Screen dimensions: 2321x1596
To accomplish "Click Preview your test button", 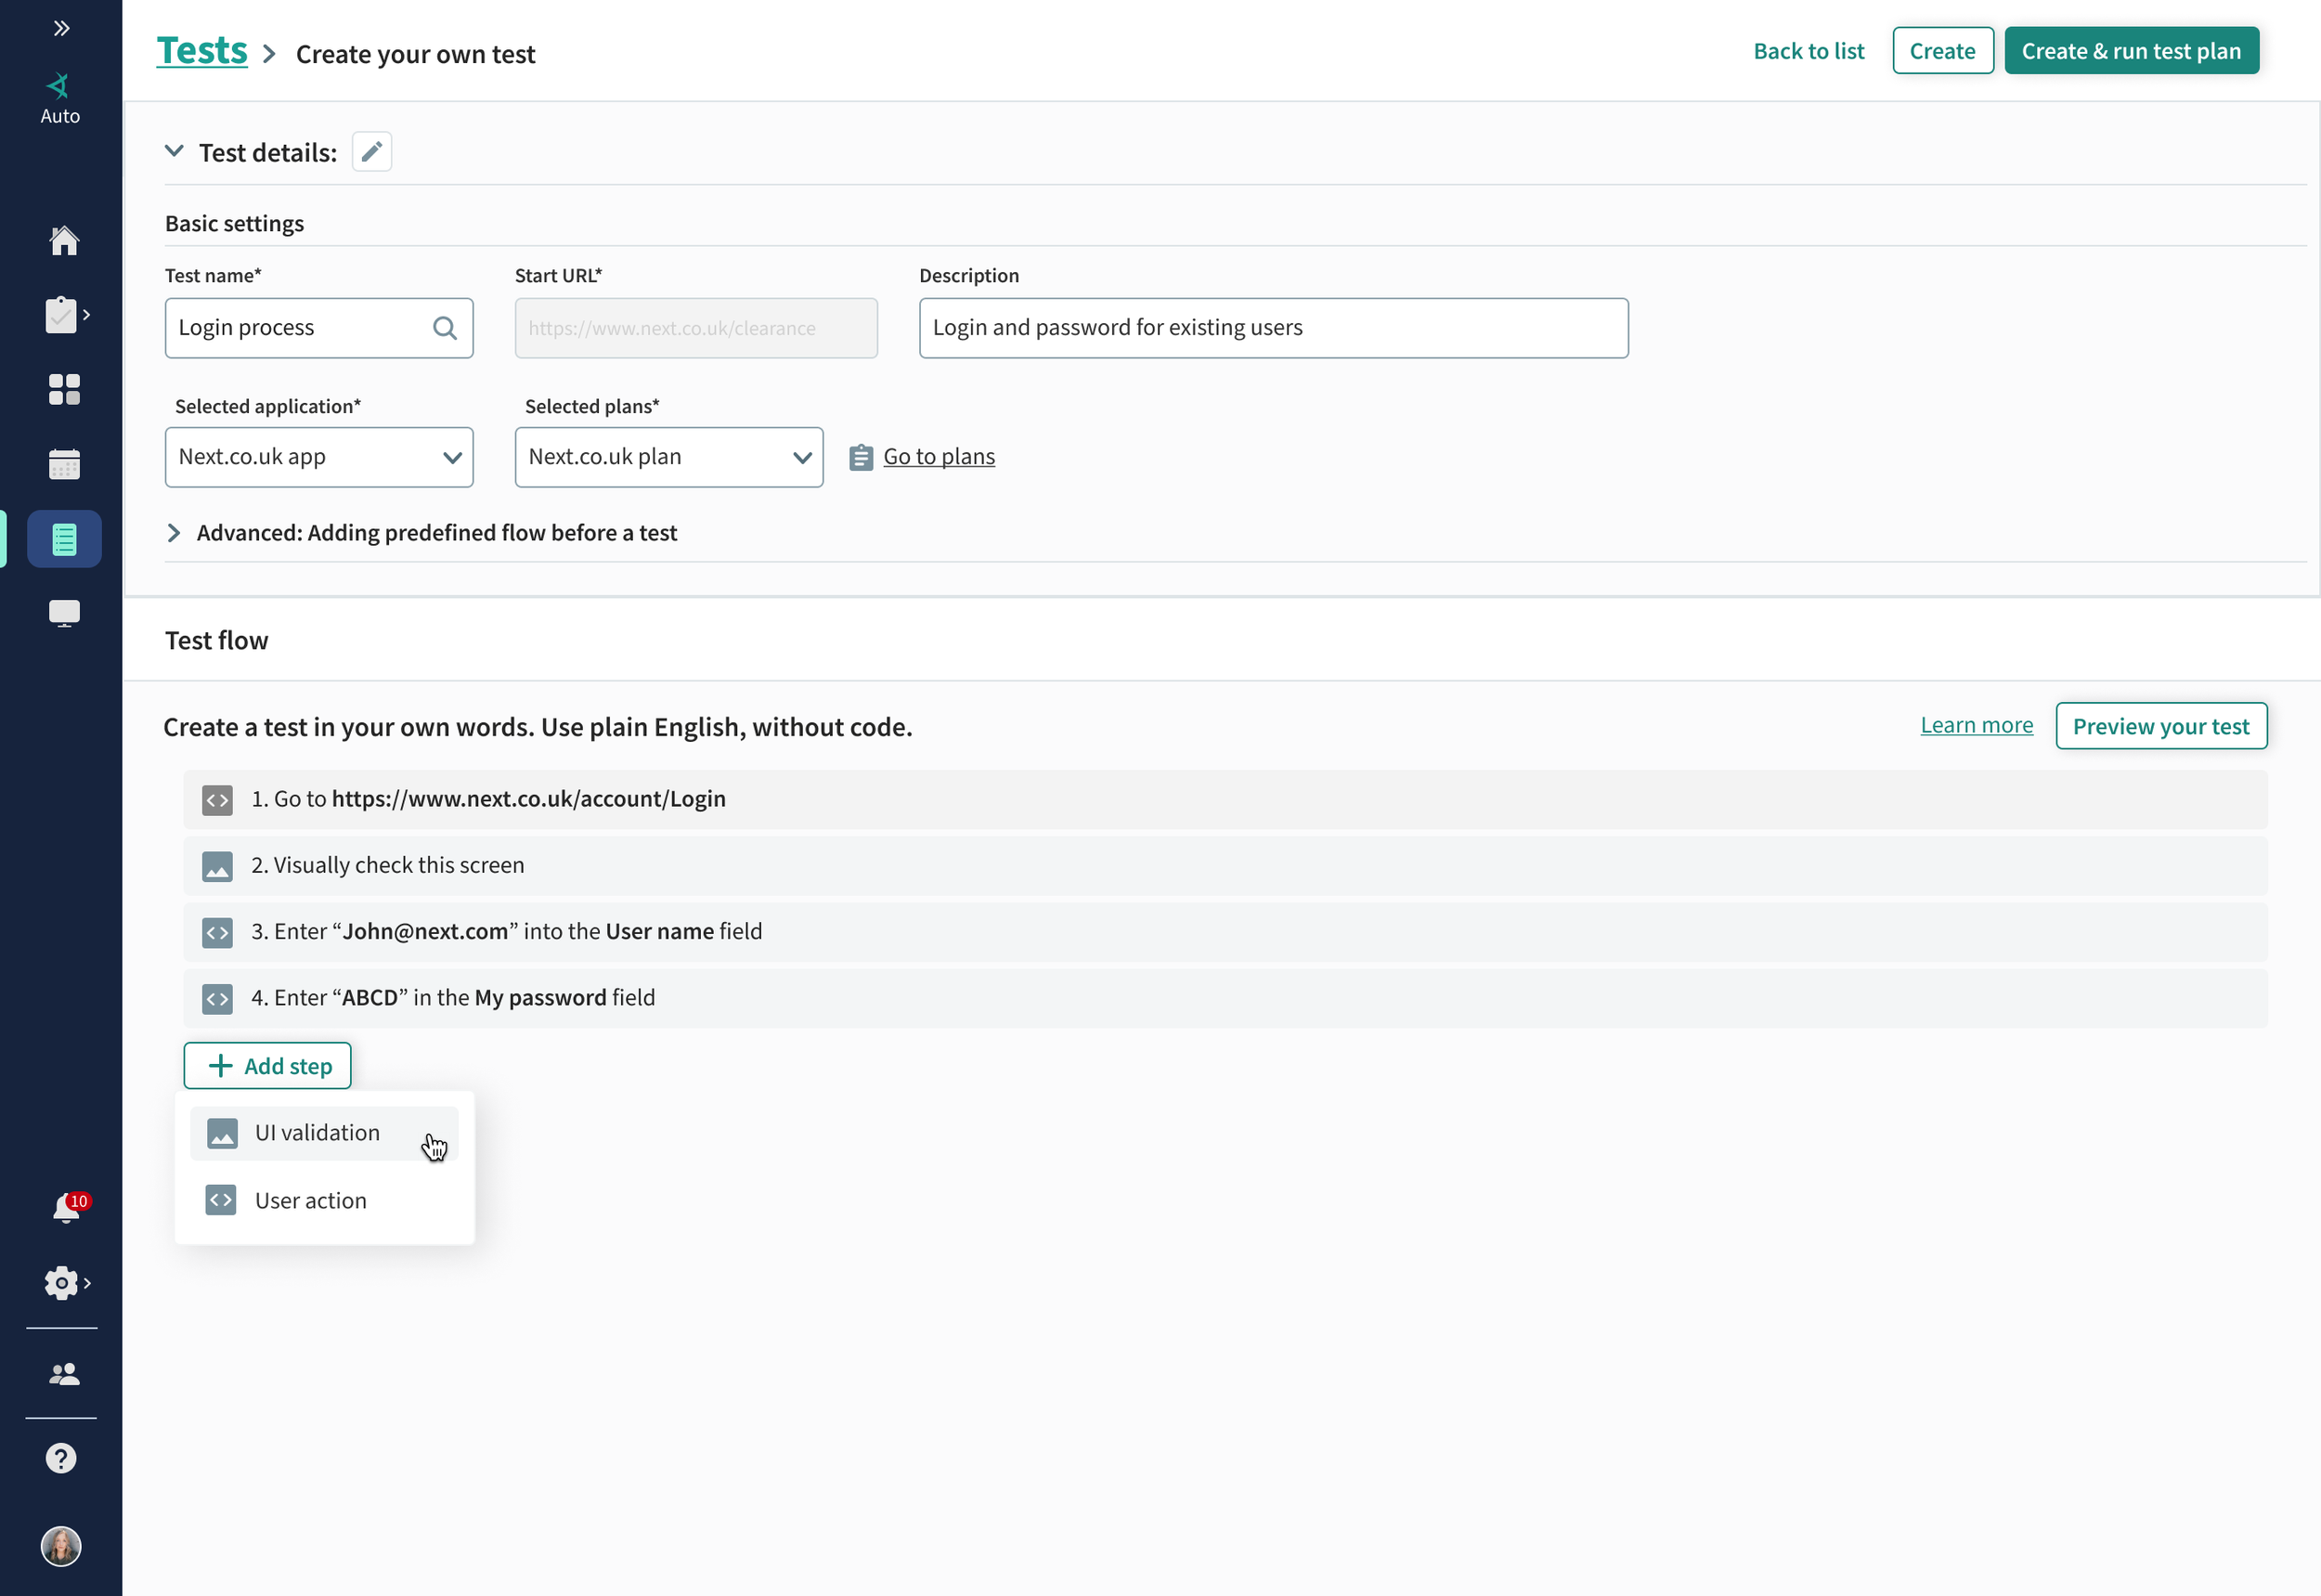I will (x=2161, y=726).
